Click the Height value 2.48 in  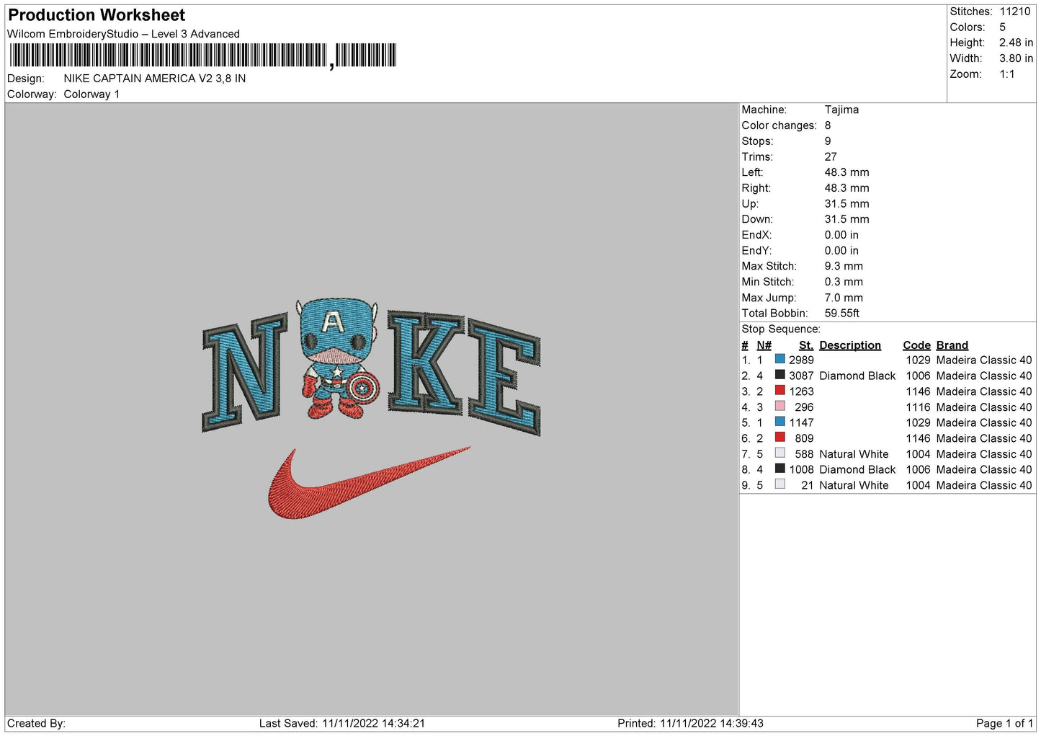pos(1016,43)
